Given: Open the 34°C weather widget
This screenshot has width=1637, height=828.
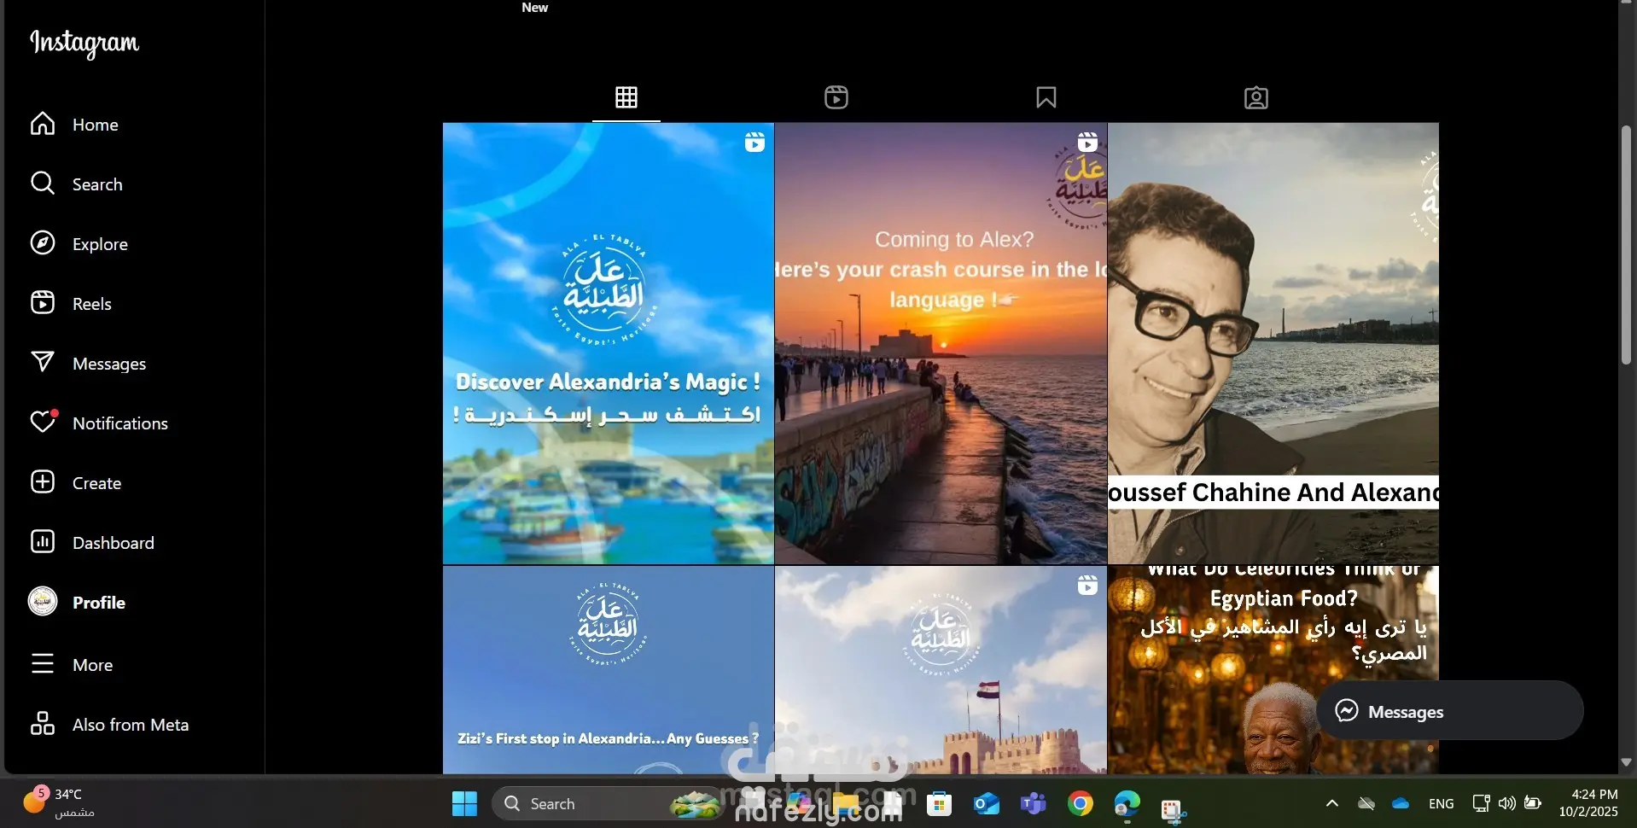Looking at the screenshot, I should (x=58, y=802).
